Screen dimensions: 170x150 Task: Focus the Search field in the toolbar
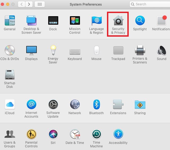click(x=150, y=4)
